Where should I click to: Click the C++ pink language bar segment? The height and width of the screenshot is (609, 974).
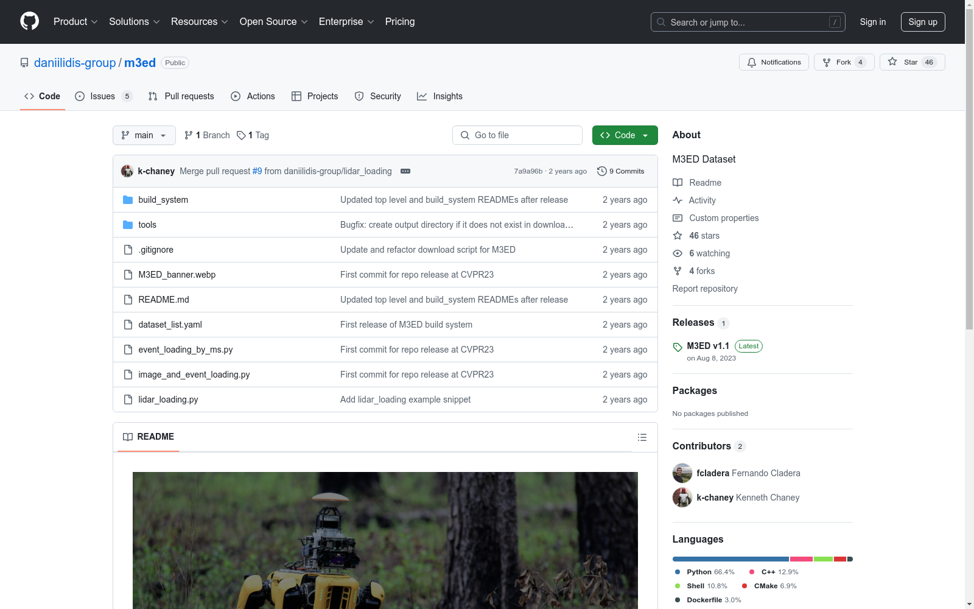pyautogui.click(x=801, y=559)
